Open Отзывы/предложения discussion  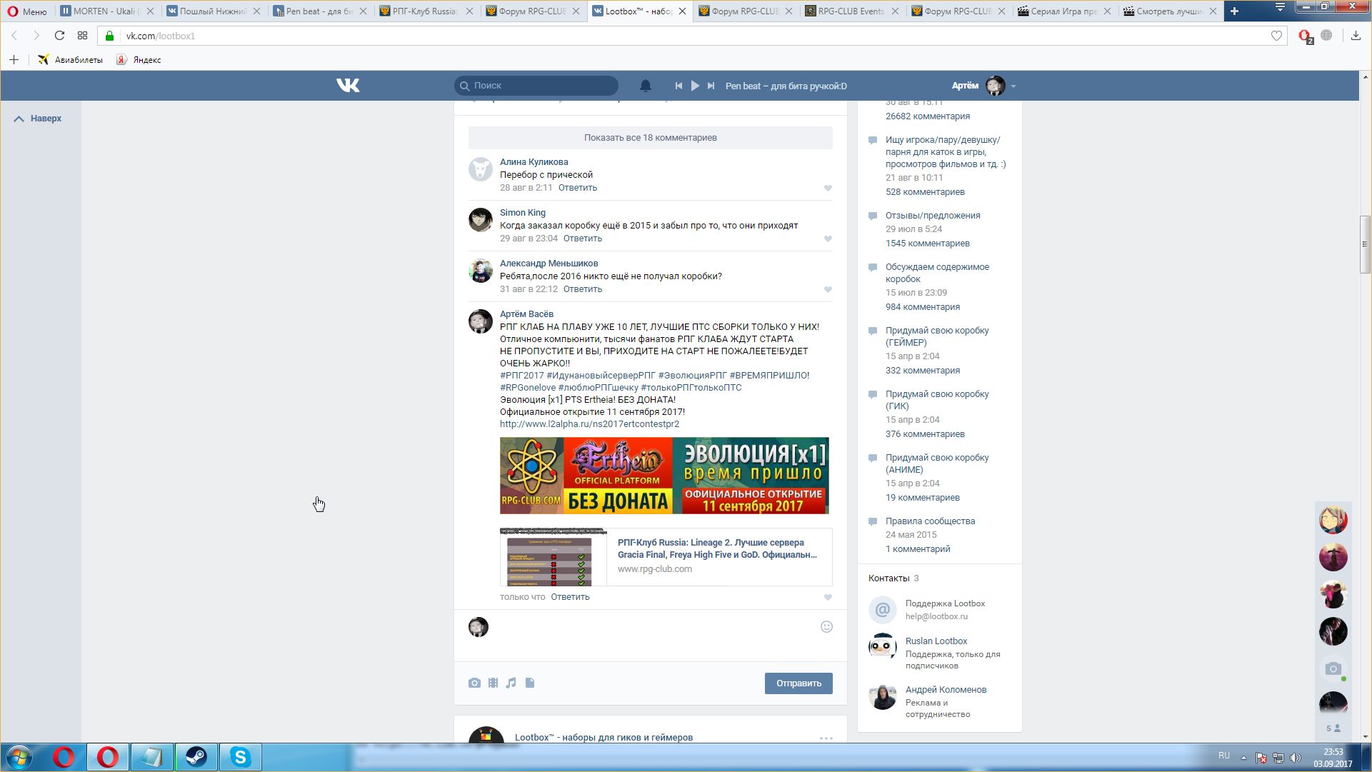tap(933, 216)
